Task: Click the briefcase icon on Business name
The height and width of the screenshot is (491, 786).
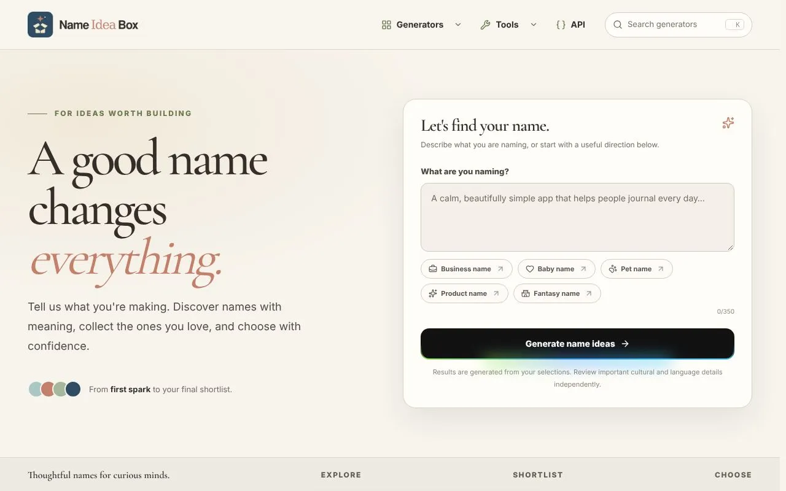Action: coord(433,269)
